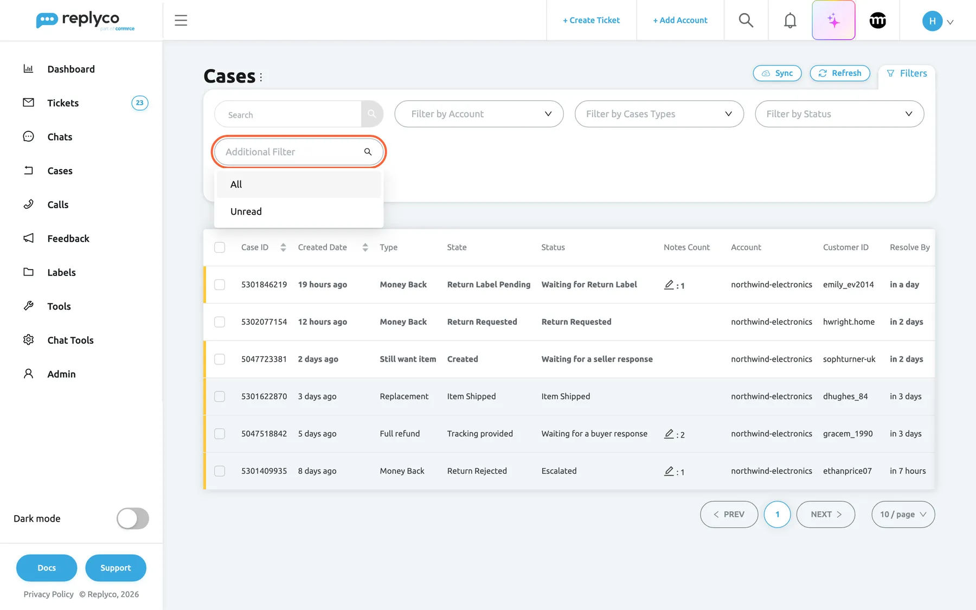
Task: Open the Privacy Policy link
Action: click(x=48, y=594)
